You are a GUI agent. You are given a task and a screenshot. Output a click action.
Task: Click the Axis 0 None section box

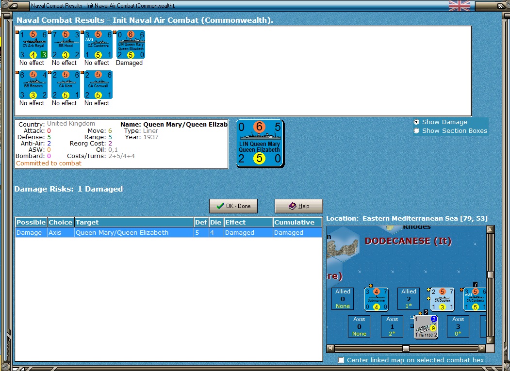point(359,326)
